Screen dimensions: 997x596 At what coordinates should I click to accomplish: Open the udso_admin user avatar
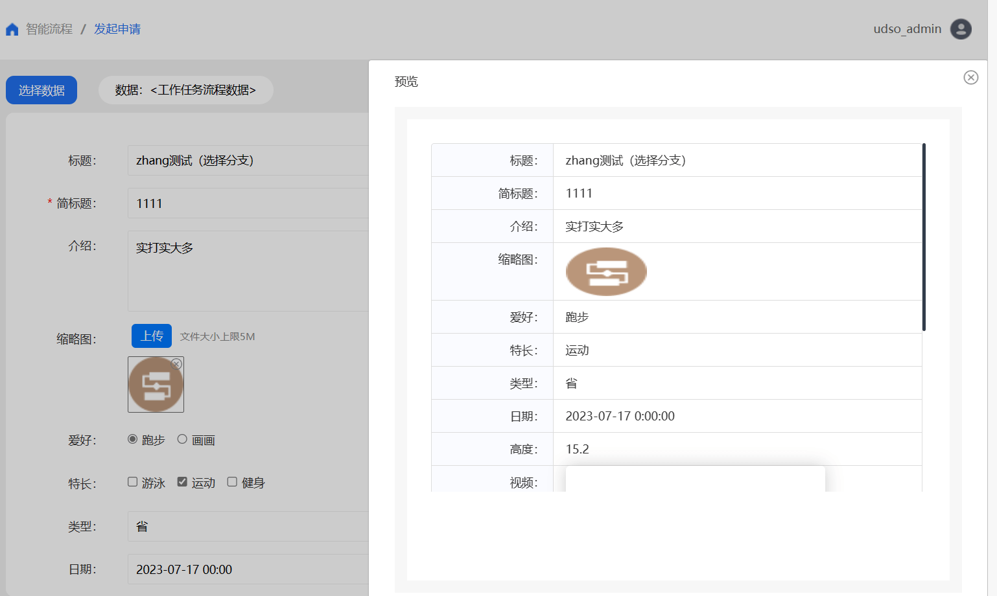point(960,29)
